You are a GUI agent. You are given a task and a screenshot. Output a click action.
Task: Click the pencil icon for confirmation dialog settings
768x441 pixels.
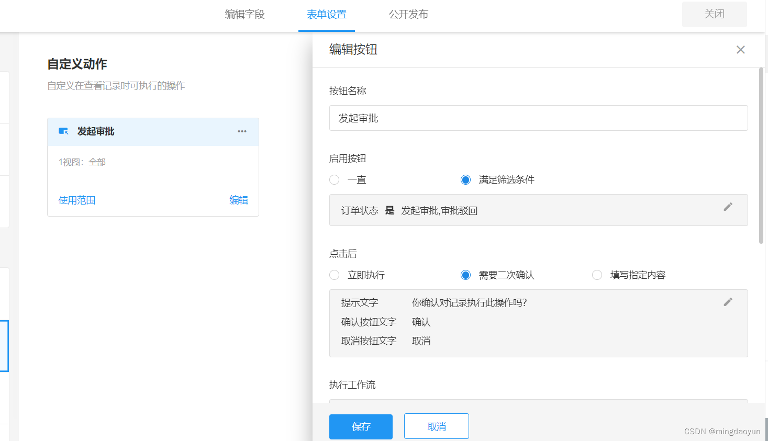point(728,302)
